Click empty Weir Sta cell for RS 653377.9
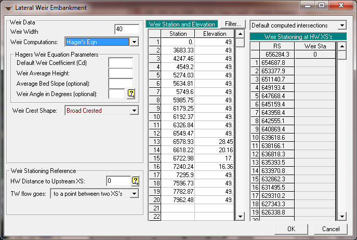Viewport: 357px width, 240px height. 315,71
